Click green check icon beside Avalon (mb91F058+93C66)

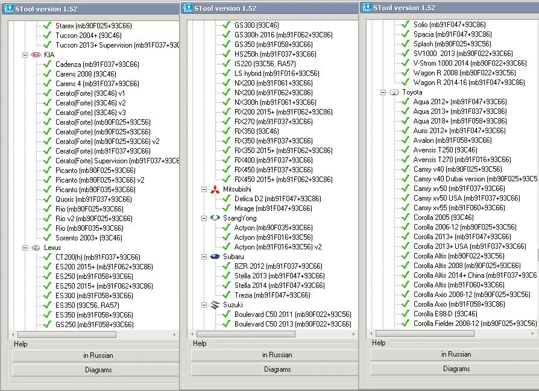[406, 140]
